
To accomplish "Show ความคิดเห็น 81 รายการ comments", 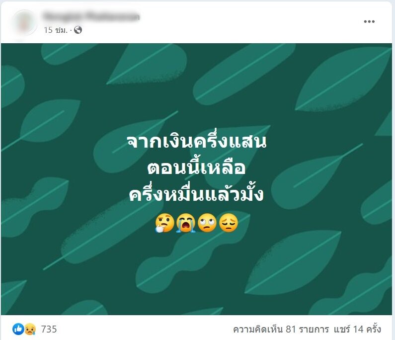I will (x=281, y=329).
